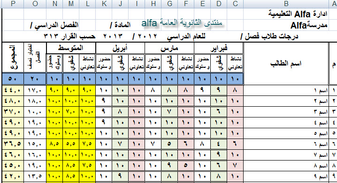Screen dimensions: 337x183
Task: Click column O header
Action: point(35,4)
